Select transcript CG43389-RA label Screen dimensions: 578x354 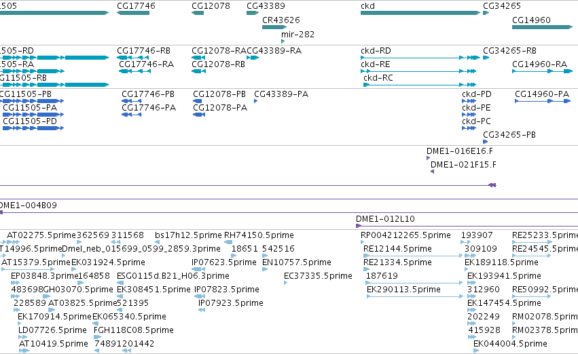274,51
